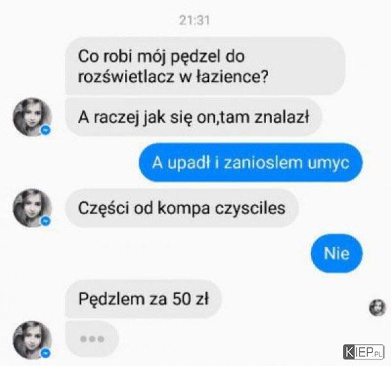Tap the 21:31 timestamp
The height and width of the screenshot is (366, 391).
pos(194,20)
